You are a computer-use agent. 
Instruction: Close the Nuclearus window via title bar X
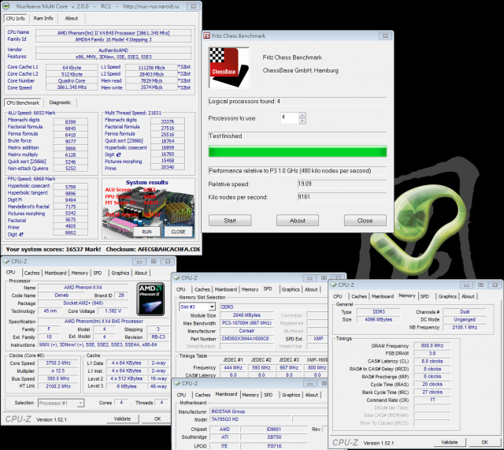(x=193, y=6)
